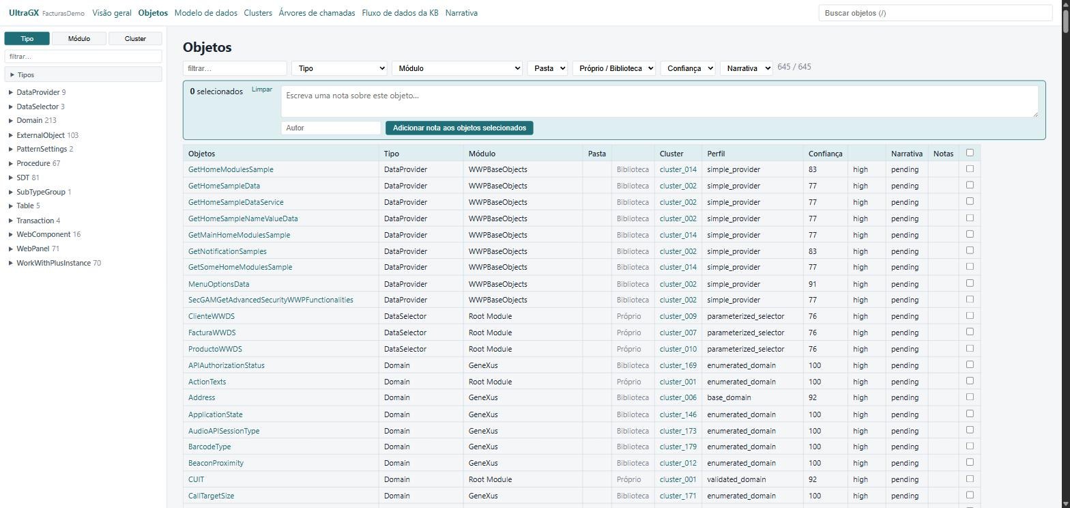Image resolution: width=1070 pixels, height=508 pixels.
Task: Check the box for FacturaWWDS row
Action: coord(970,332)
